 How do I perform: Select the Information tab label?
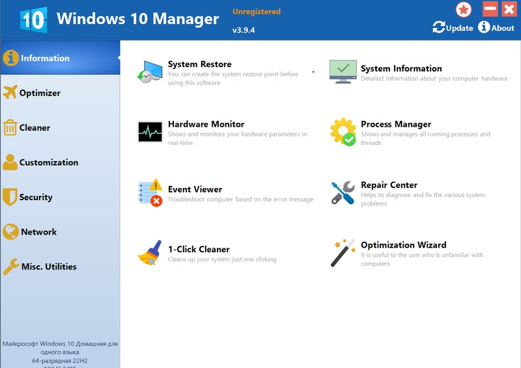tap(45, 58)
